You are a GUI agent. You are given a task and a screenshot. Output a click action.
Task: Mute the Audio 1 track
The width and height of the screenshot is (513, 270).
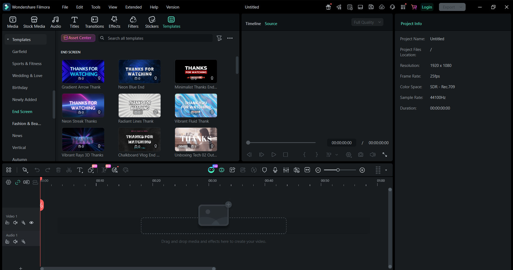pos(15,241)
